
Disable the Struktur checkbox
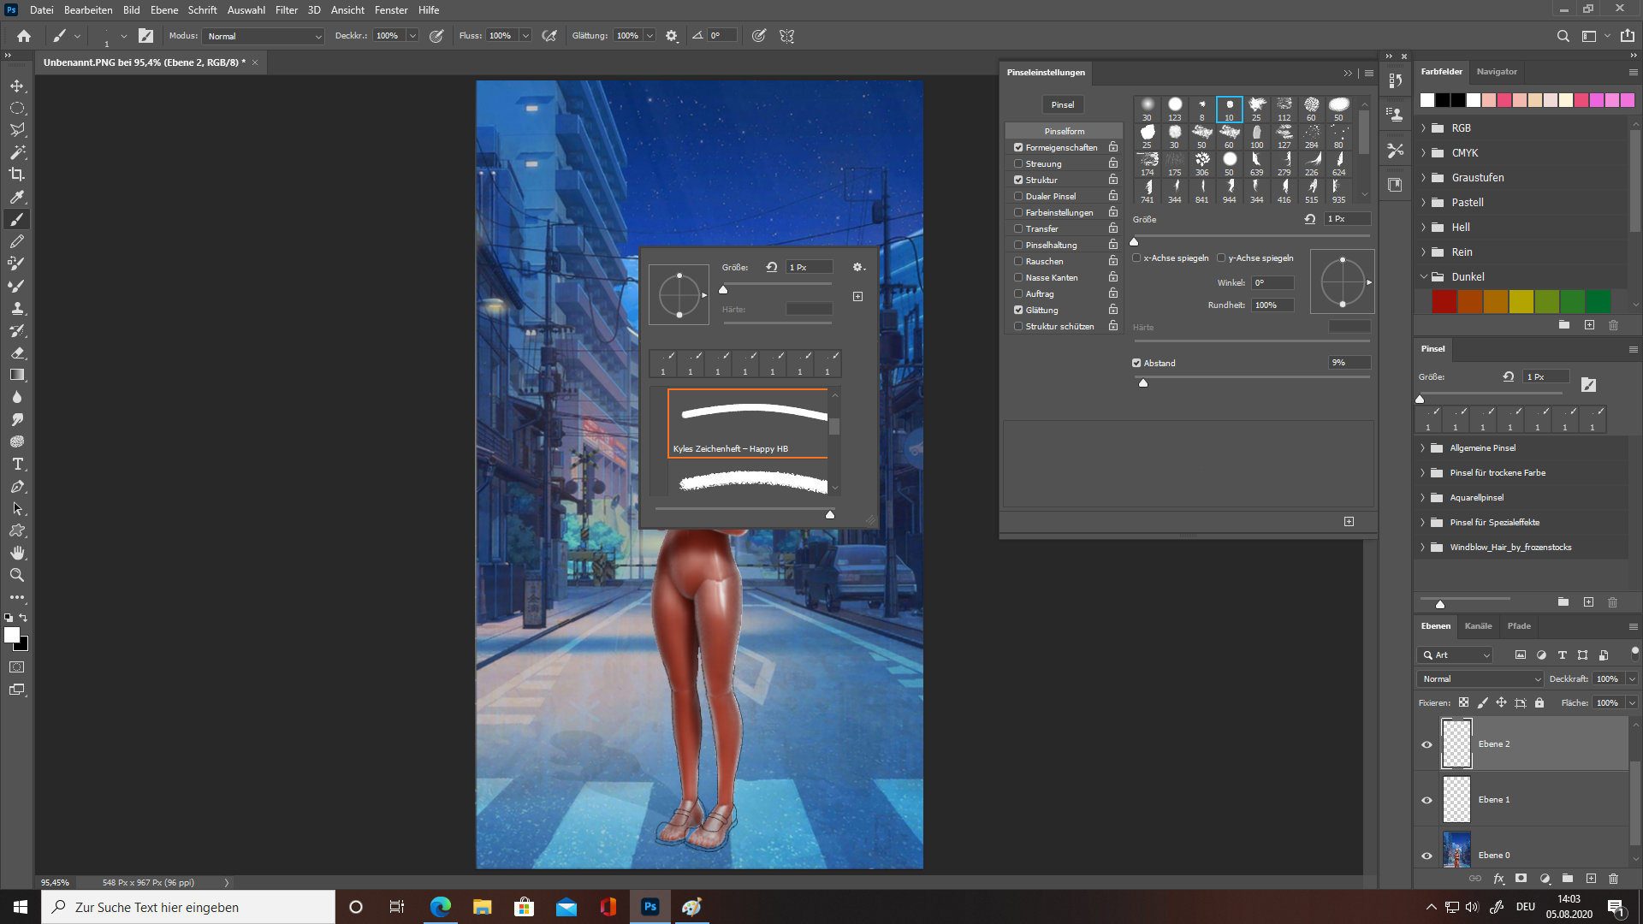click(1018, 180)
